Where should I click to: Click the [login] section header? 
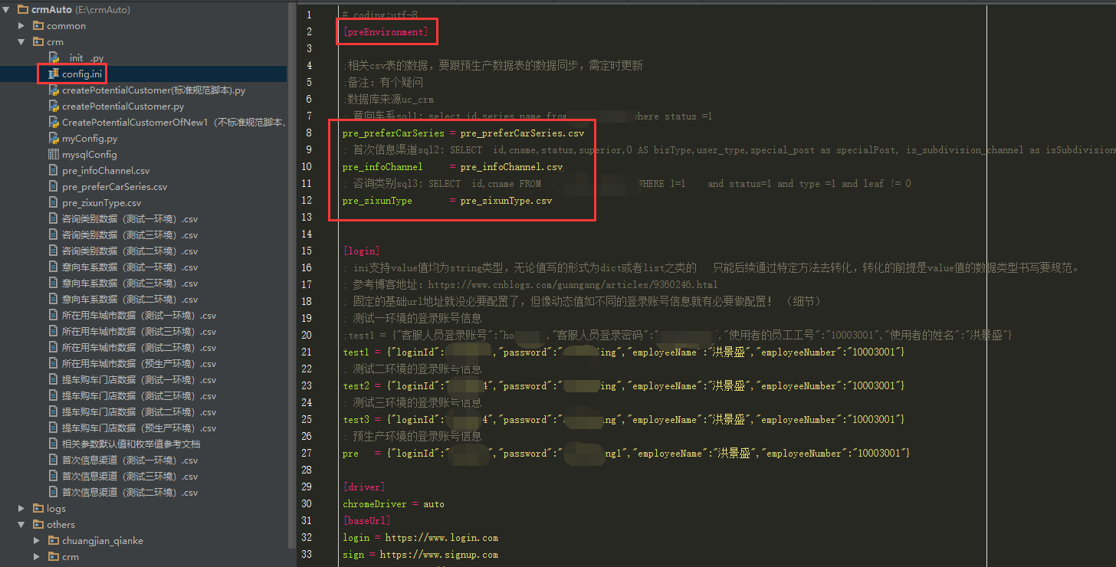[361, 251]
